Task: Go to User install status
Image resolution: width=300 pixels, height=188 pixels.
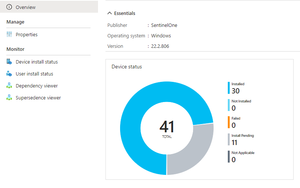Action: pos(34,74)
